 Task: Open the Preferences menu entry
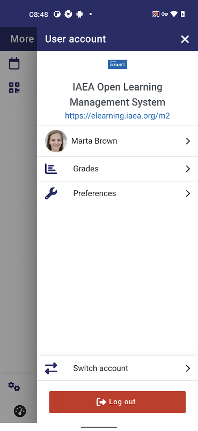click(x=118, y=193)
